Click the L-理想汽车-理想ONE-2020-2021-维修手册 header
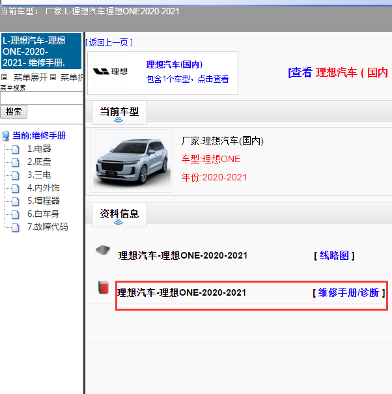392x394 pixels. pos(41,51)
